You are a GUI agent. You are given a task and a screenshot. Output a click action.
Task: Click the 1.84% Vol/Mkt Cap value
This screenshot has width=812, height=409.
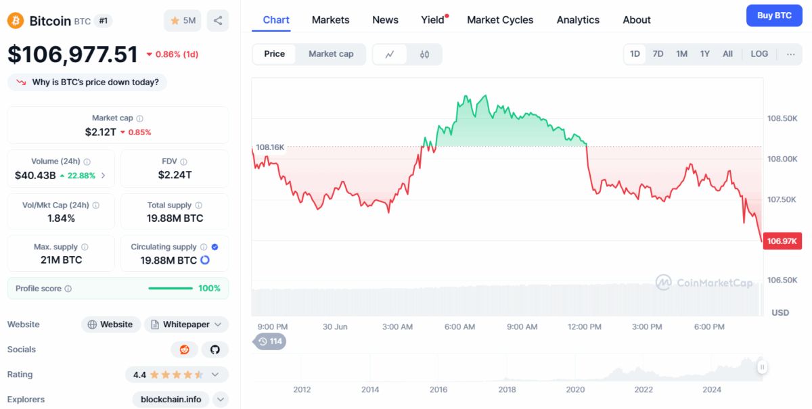[x=61, y=218]
